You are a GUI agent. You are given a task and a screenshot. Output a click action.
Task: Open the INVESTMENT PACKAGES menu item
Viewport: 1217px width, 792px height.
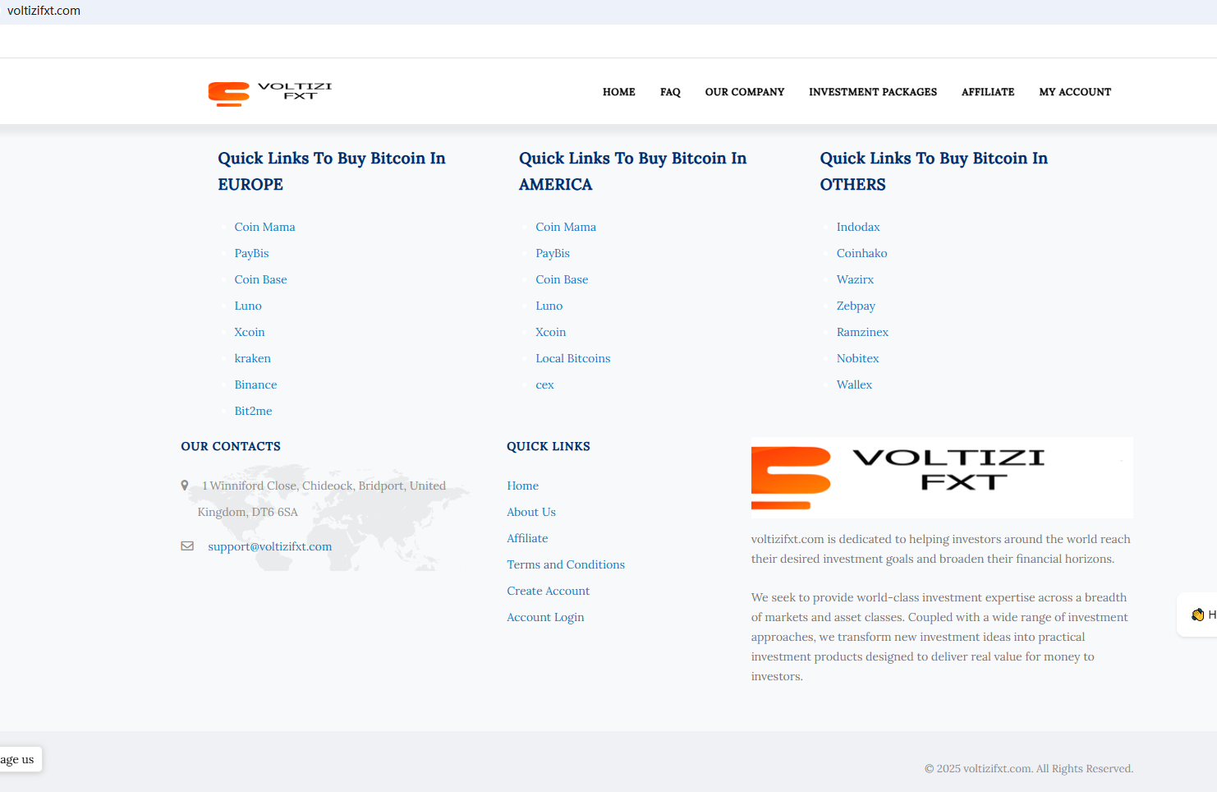click(x=873, y=92)
